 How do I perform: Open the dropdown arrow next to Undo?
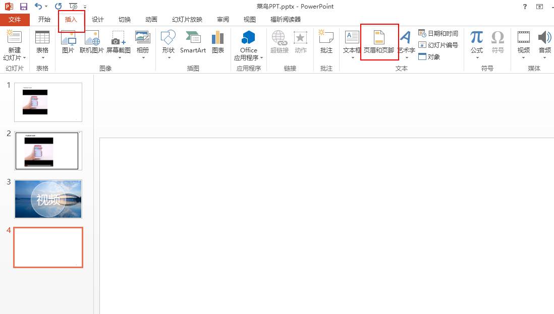pos(46,7)
